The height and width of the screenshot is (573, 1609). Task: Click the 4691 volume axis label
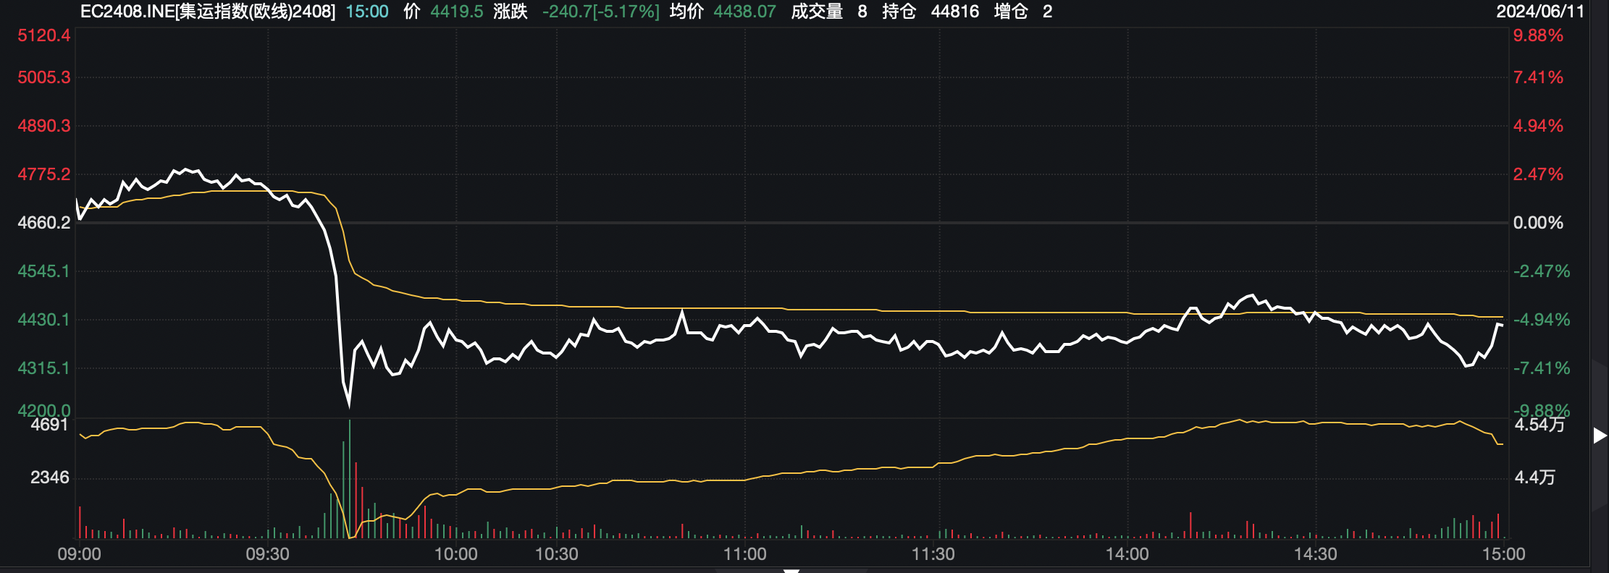click(49, 425)
